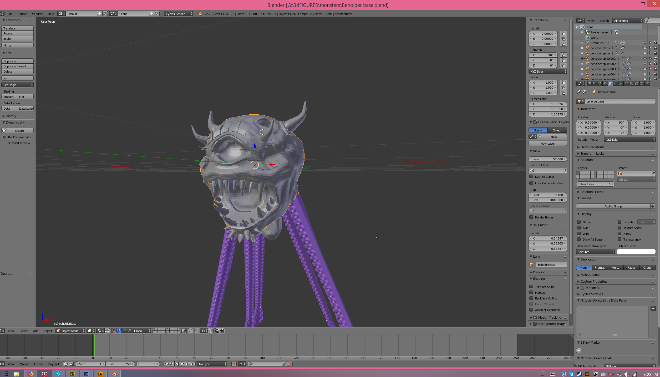Click the white Object Color swatch
The width and height of the screenshot is (660, 377).
tap(636, 252)
